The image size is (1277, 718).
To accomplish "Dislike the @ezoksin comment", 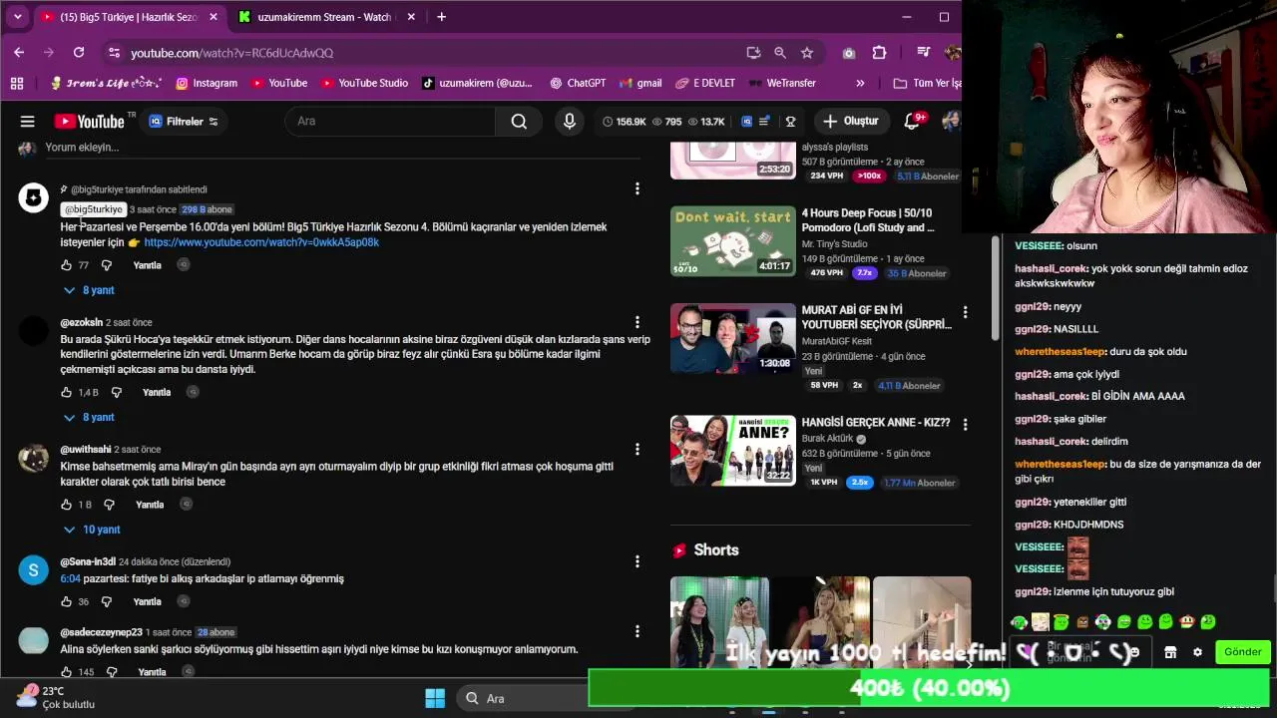I will [116, 392].
